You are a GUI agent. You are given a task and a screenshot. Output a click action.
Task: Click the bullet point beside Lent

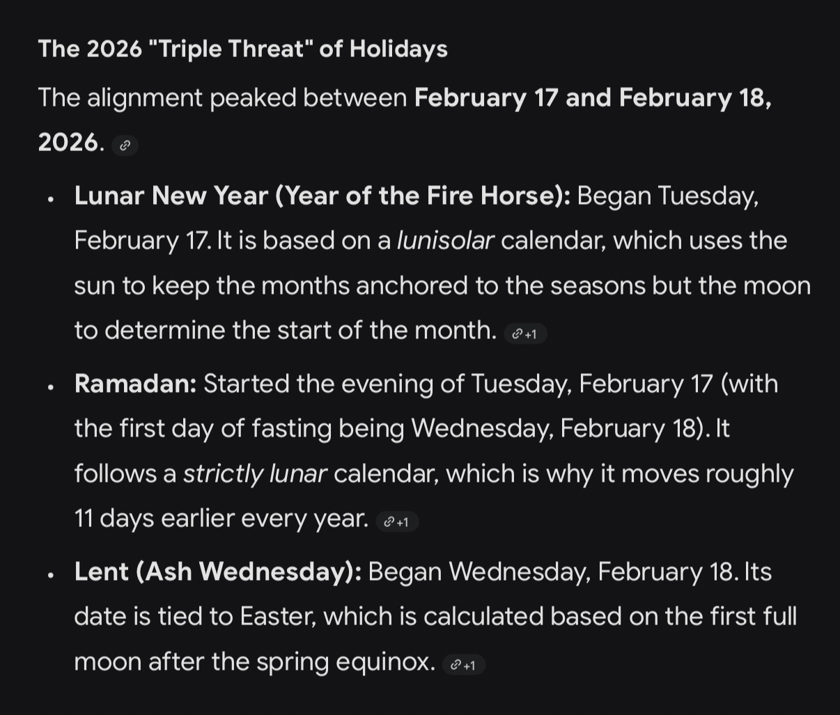click(51, 575)
